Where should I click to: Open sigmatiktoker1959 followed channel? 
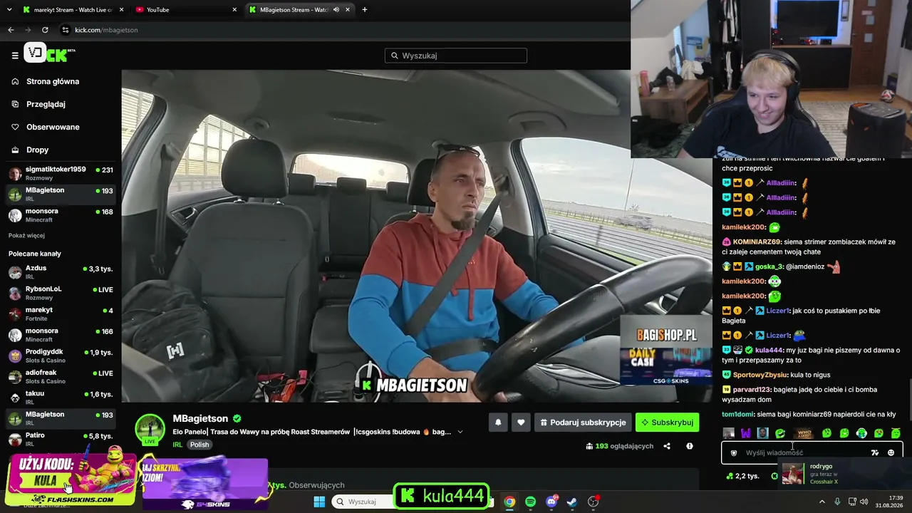point(61,173)
